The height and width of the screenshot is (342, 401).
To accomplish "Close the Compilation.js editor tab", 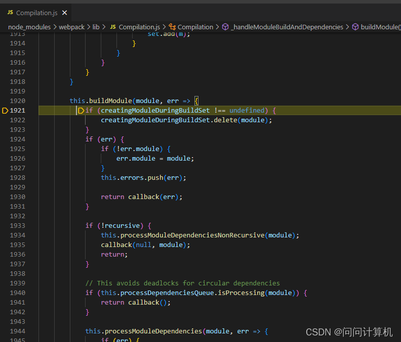I will [x=64, y=13].
